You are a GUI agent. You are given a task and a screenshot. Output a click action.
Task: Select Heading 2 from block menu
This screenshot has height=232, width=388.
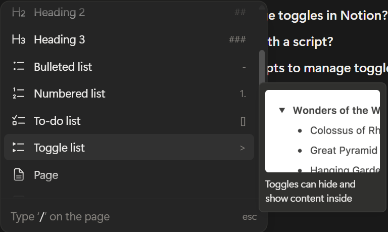pos(59,13)
